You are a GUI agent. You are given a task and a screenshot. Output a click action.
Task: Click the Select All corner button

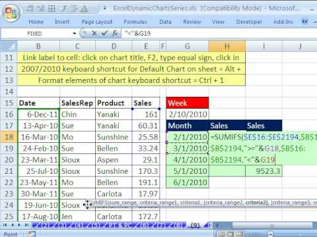click(9, 46)
